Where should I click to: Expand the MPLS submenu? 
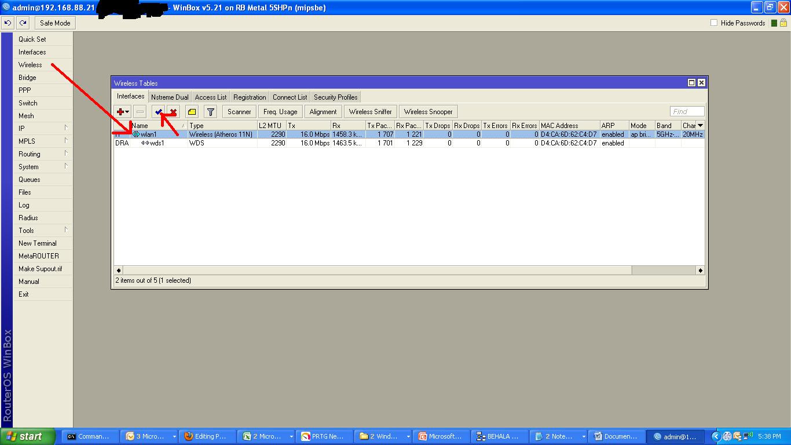pos(66,141)
